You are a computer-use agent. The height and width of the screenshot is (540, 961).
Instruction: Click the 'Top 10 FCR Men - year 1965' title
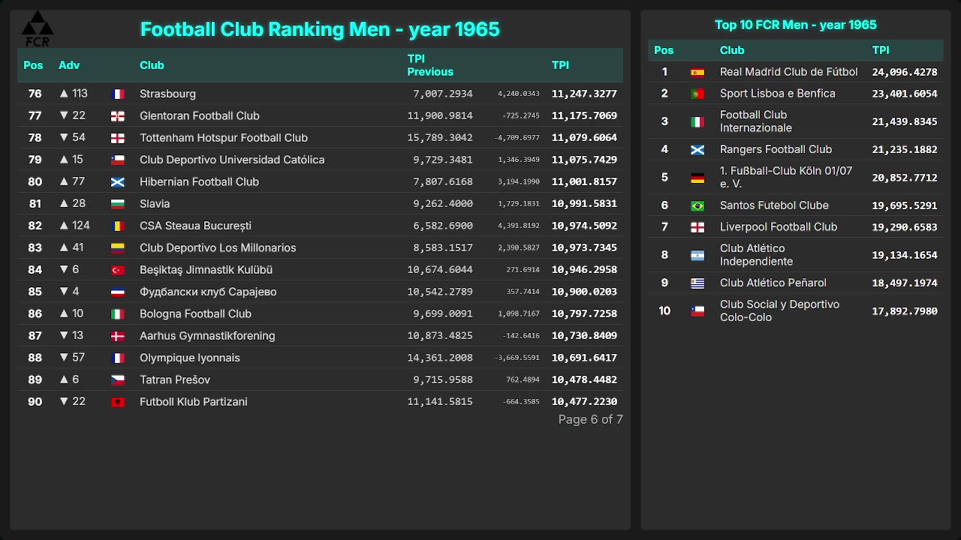(796, 25)
